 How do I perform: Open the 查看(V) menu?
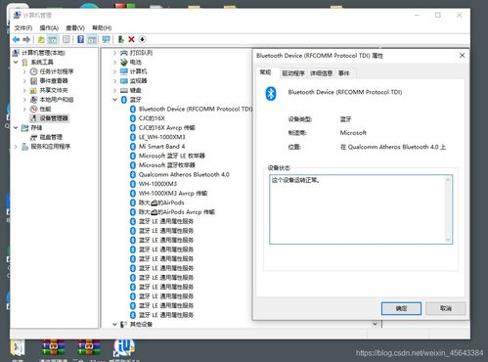75,27
